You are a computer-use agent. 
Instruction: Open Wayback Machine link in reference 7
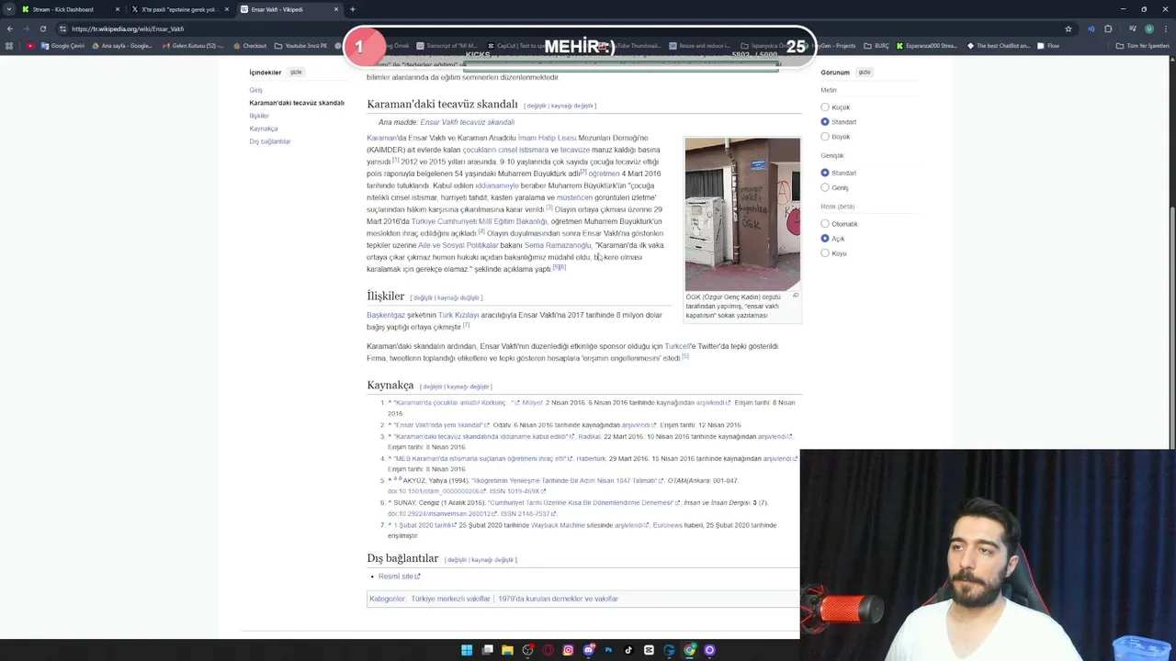coord(558,525)
